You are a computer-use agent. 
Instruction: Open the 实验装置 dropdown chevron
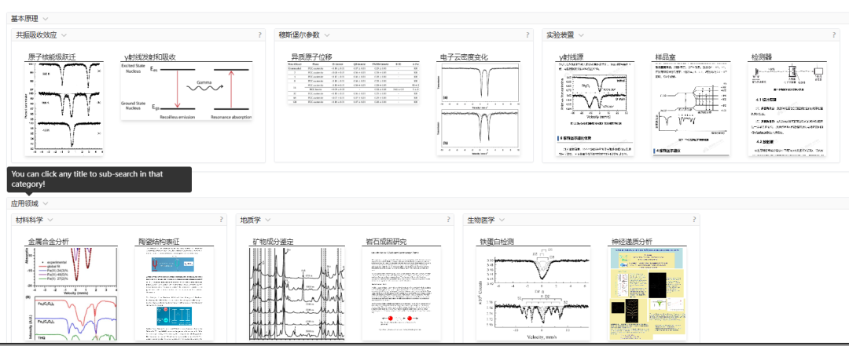click(581, 35)
